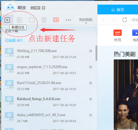Screen dimensions: 138x130
Task: Open the three-dots more menu
Action: click(x=68, y=20)
